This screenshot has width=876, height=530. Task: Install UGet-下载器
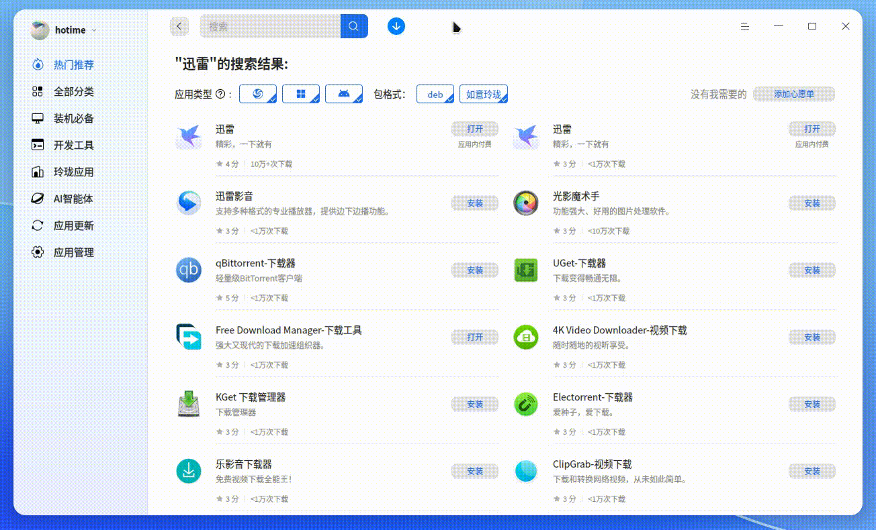pyautogui.click(x=812, y=270)
